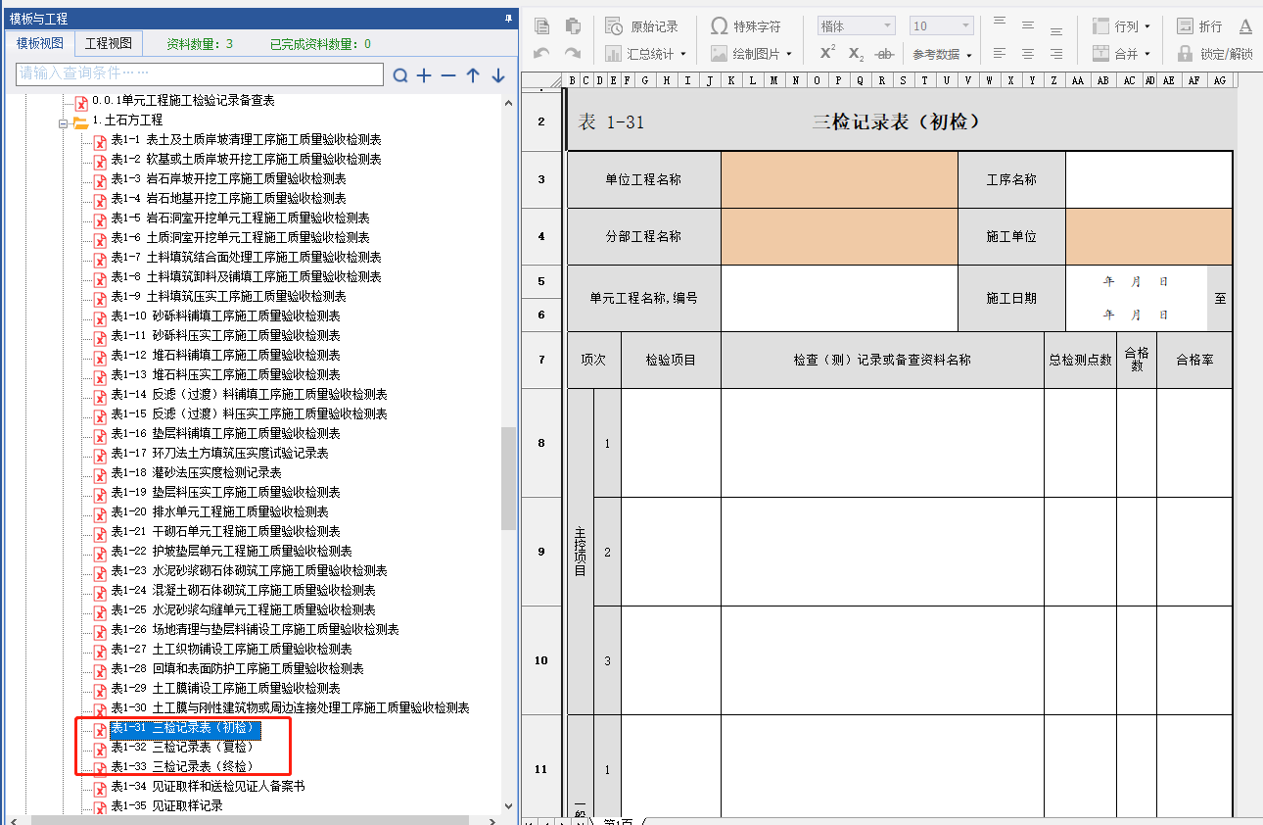Toggle 折行 wrap text
Image resolution: width=1263 pixels, height=825 pixels.
point(1199,26)
